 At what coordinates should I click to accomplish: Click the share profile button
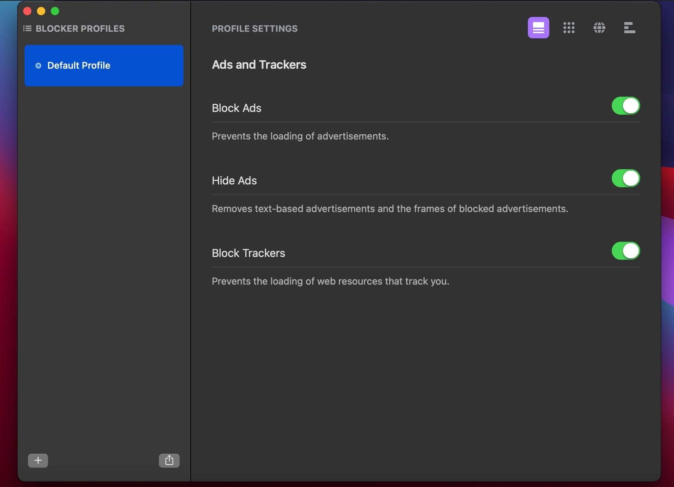[169, 460]
